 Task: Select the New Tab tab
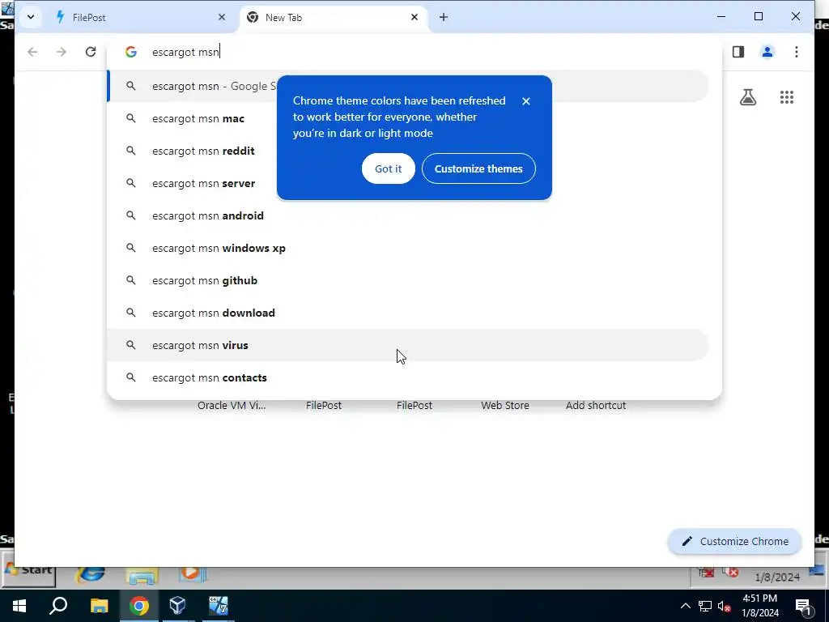tap(333, 18)
